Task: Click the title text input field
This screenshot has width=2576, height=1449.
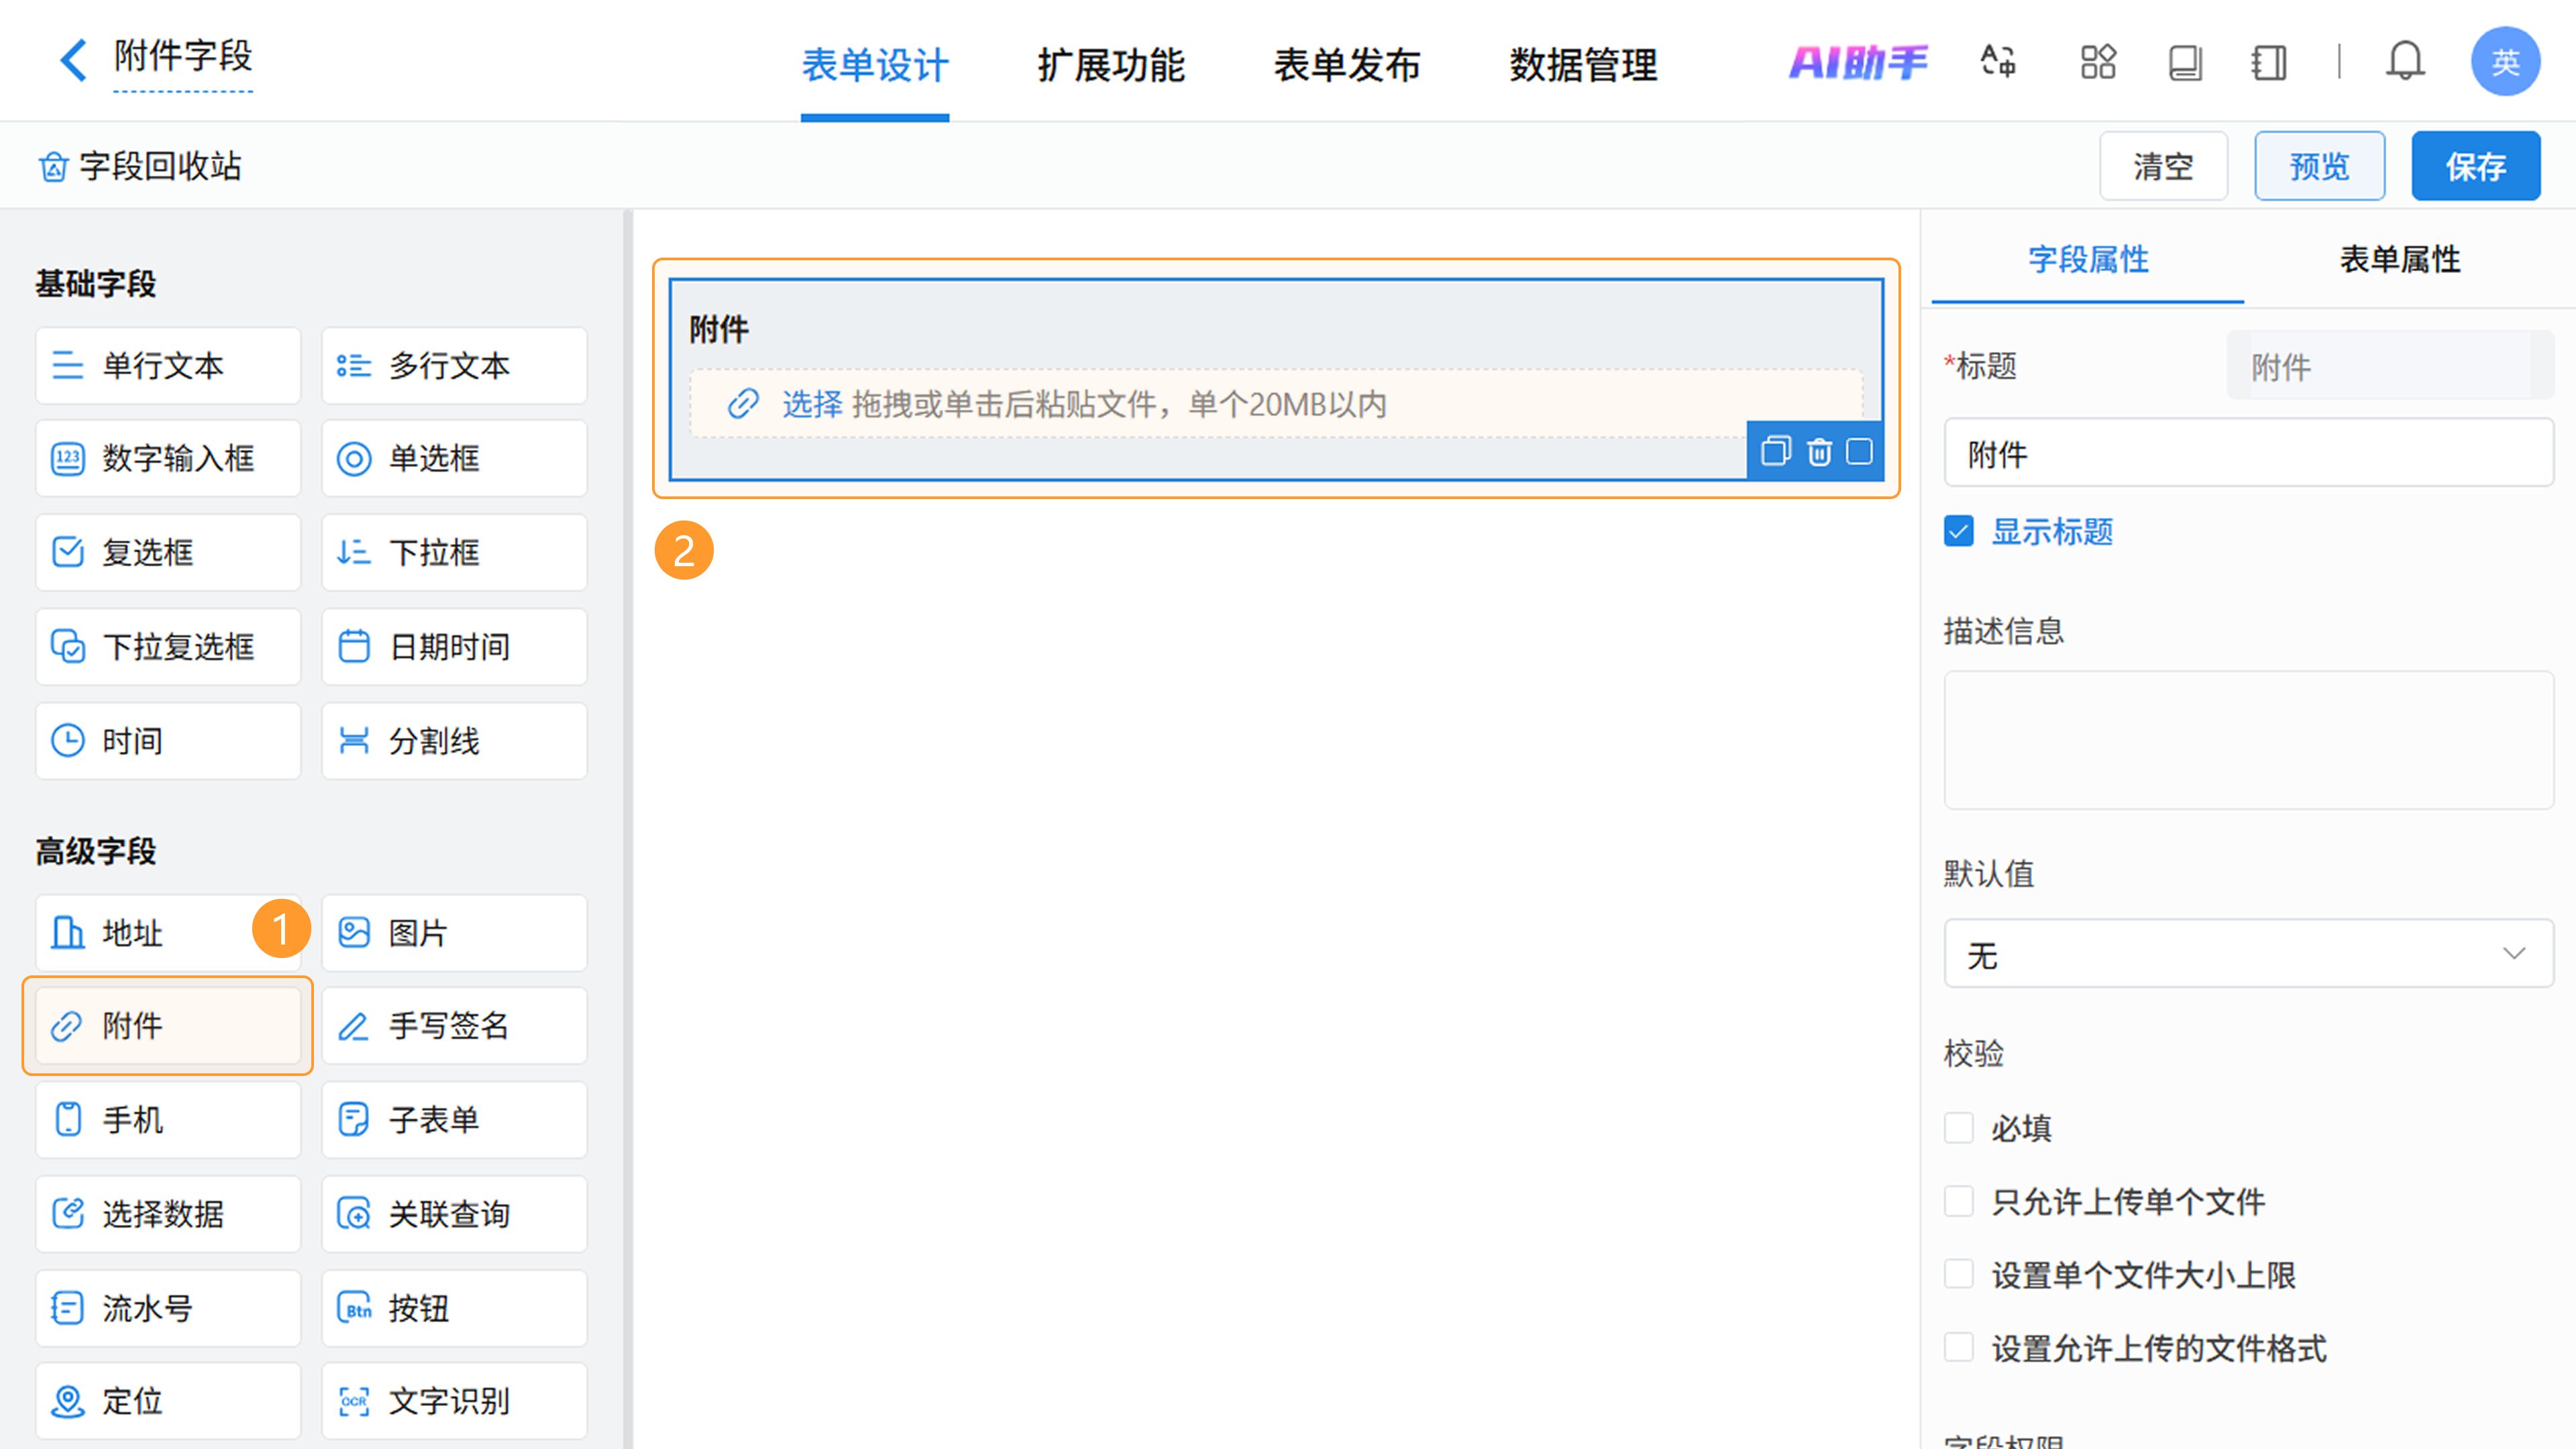Action: point(2247,454)
